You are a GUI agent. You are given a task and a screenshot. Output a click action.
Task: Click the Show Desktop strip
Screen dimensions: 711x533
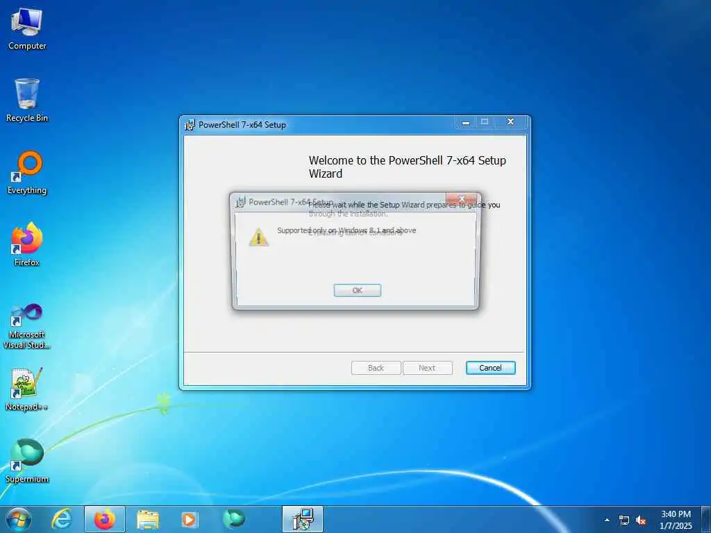tap(706, 519)
